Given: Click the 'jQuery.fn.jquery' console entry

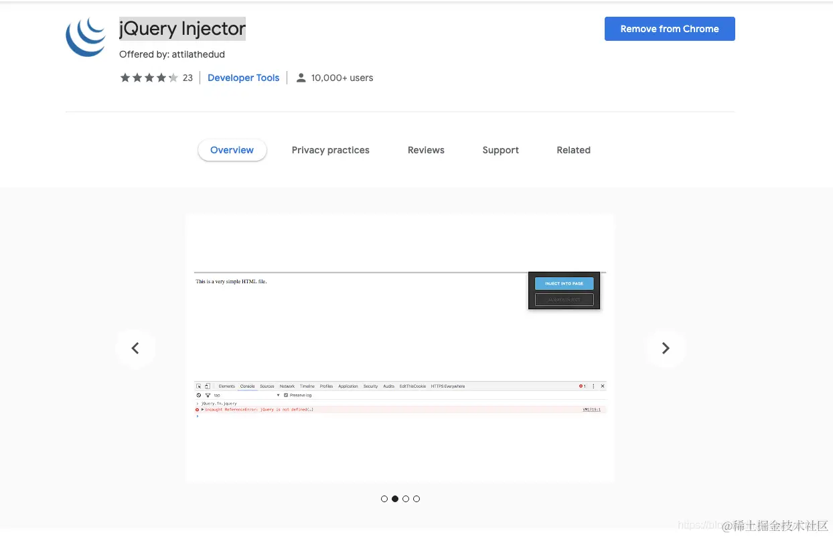Looking at the screenshot, I should [219, 404].
